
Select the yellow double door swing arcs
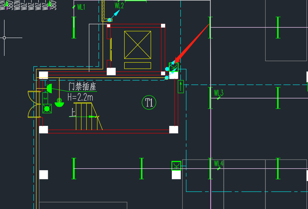33,104
